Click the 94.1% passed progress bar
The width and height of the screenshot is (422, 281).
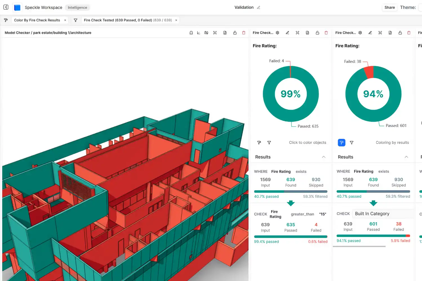[373, 236]
